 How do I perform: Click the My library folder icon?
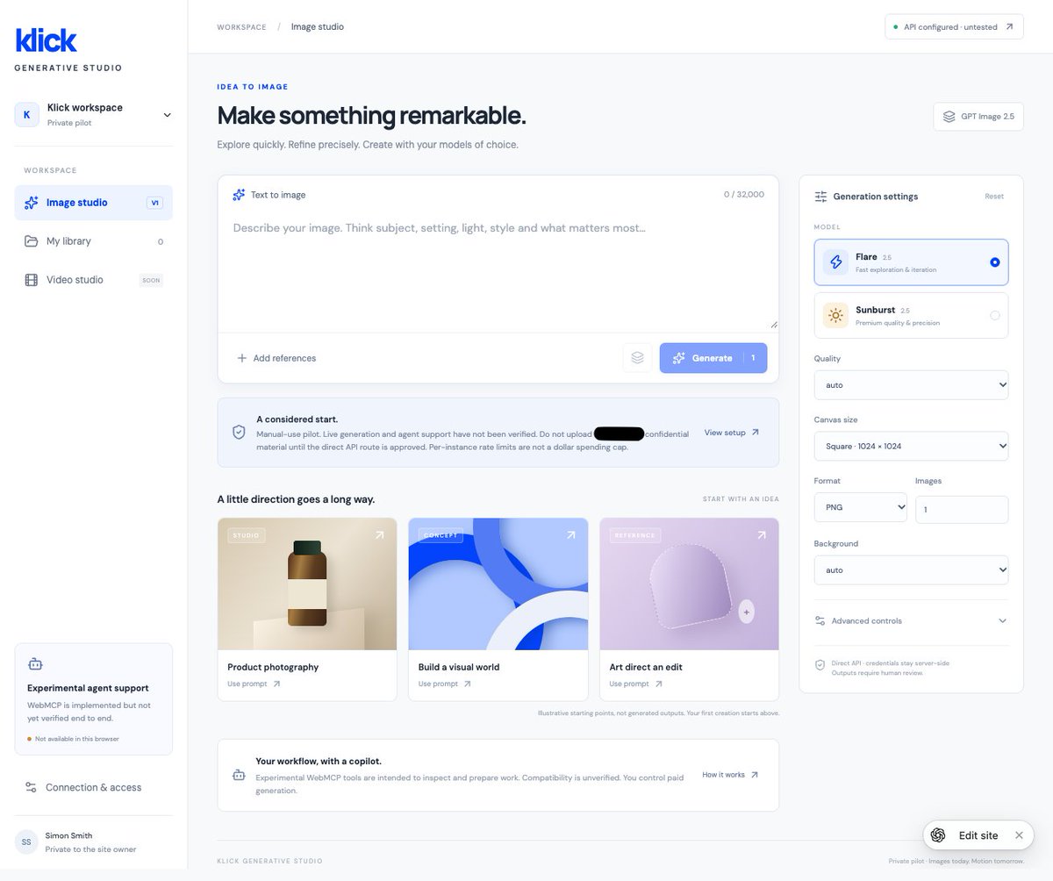[31, 241]
